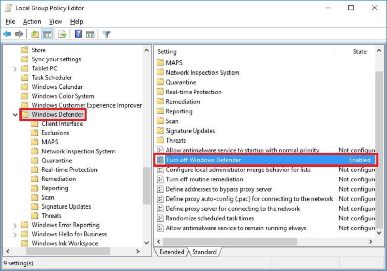Select Configure local administrator merge behavior setting
Image resolution: width=387 pixels, height=271 pixels.
pyautogui.click(x=238, y=170)
